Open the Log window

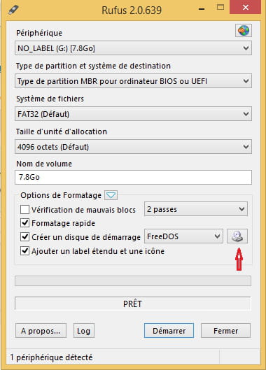84,331
